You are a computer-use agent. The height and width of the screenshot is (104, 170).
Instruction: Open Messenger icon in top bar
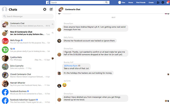(163, 2)
